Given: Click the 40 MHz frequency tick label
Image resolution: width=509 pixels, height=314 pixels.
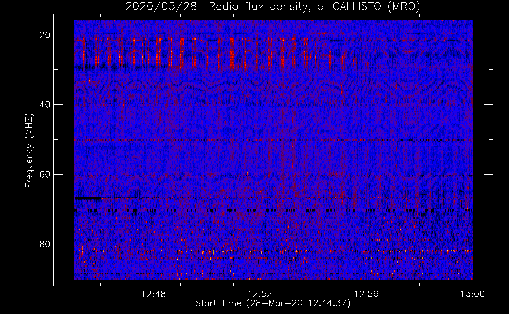Looking at the screenshot, I should [45, 104].
